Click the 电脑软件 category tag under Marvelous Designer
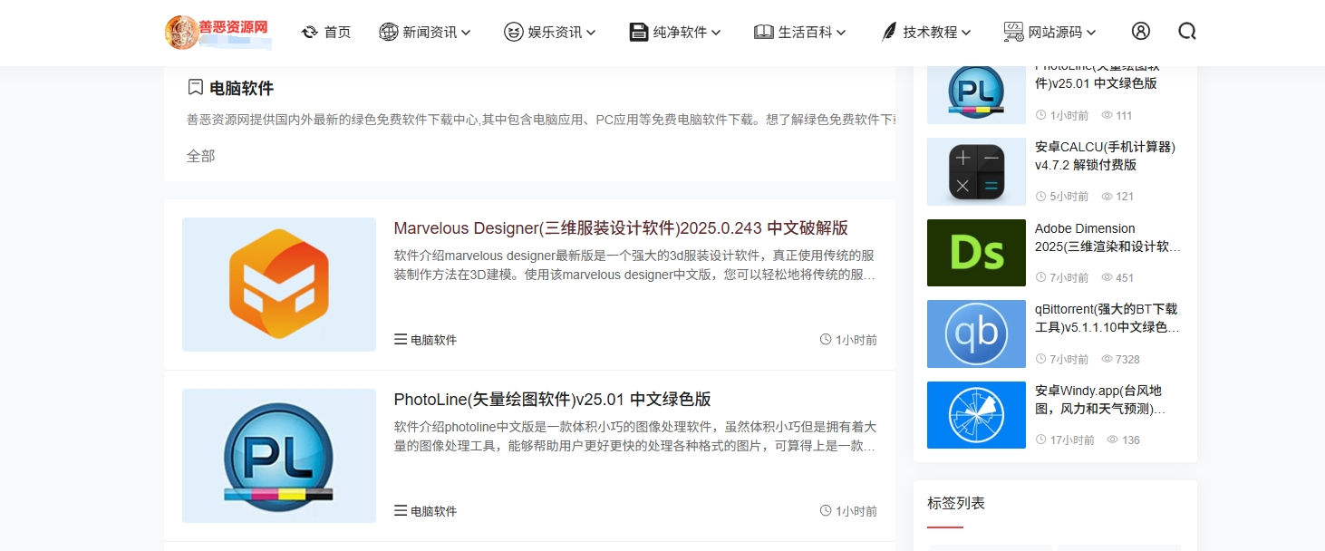This screenshot has width=1325, height=551. (426, 340)
